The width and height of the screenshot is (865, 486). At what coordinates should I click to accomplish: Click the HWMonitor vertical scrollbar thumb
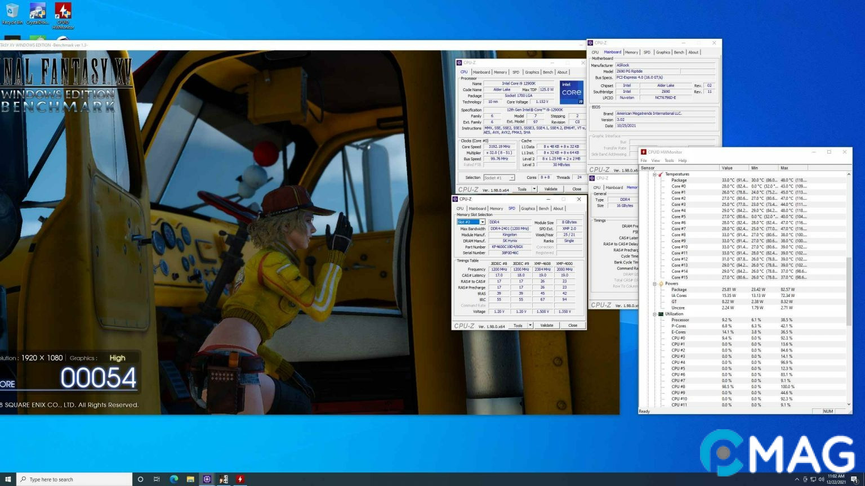[849, 291]
